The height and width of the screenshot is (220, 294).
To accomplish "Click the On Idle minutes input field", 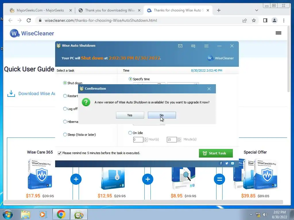I will 172,140.
